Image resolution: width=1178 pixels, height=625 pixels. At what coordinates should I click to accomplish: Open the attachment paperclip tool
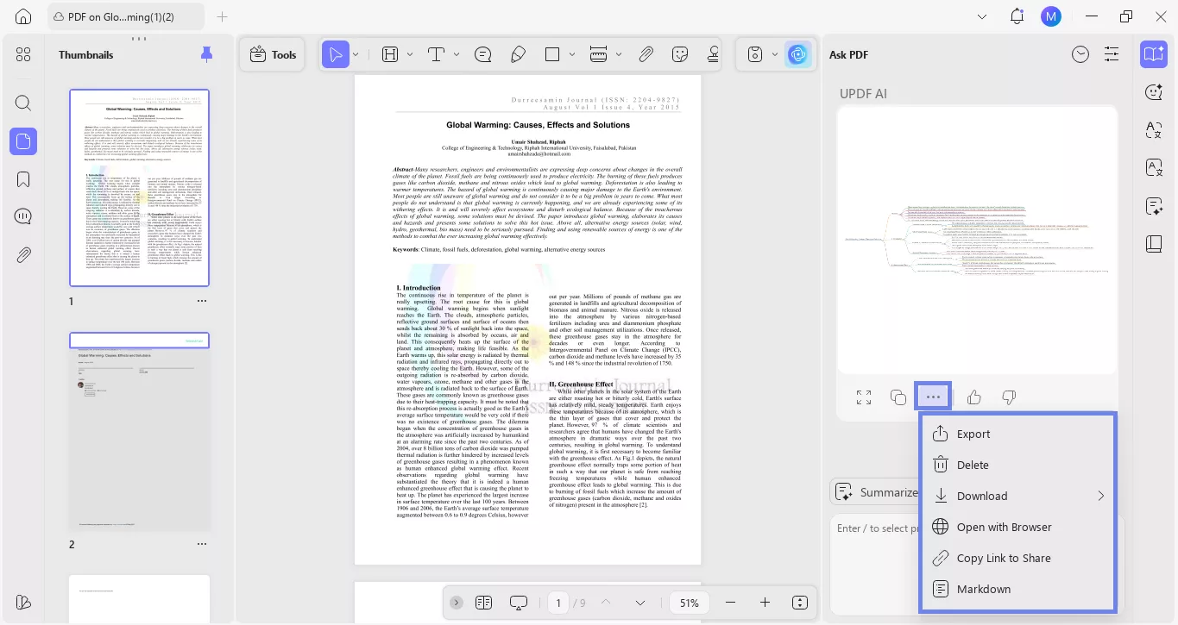[646, 54]
